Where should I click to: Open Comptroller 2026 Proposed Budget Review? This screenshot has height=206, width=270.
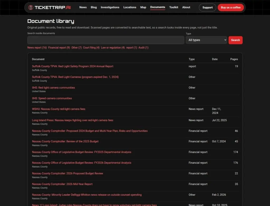pos(67,173)
